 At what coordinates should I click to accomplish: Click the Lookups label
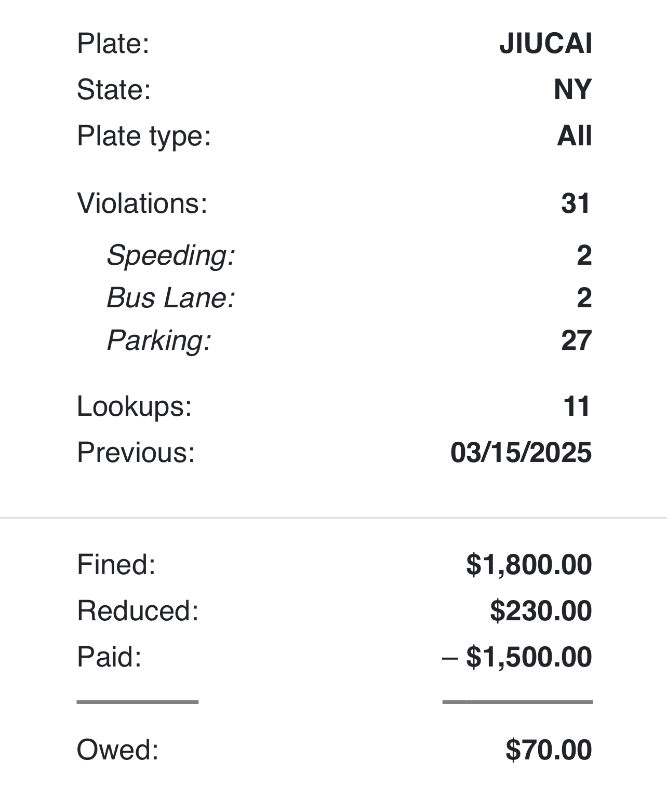coord(134,406)
